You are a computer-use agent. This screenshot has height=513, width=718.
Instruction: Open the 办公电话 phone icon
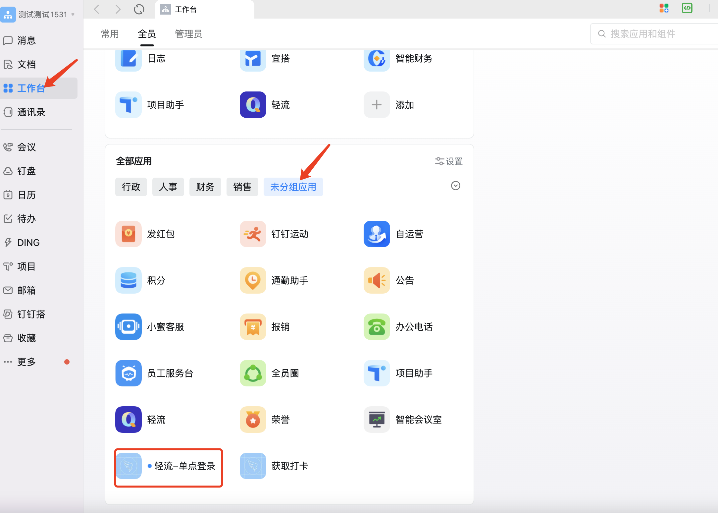[x=377, y=327]
